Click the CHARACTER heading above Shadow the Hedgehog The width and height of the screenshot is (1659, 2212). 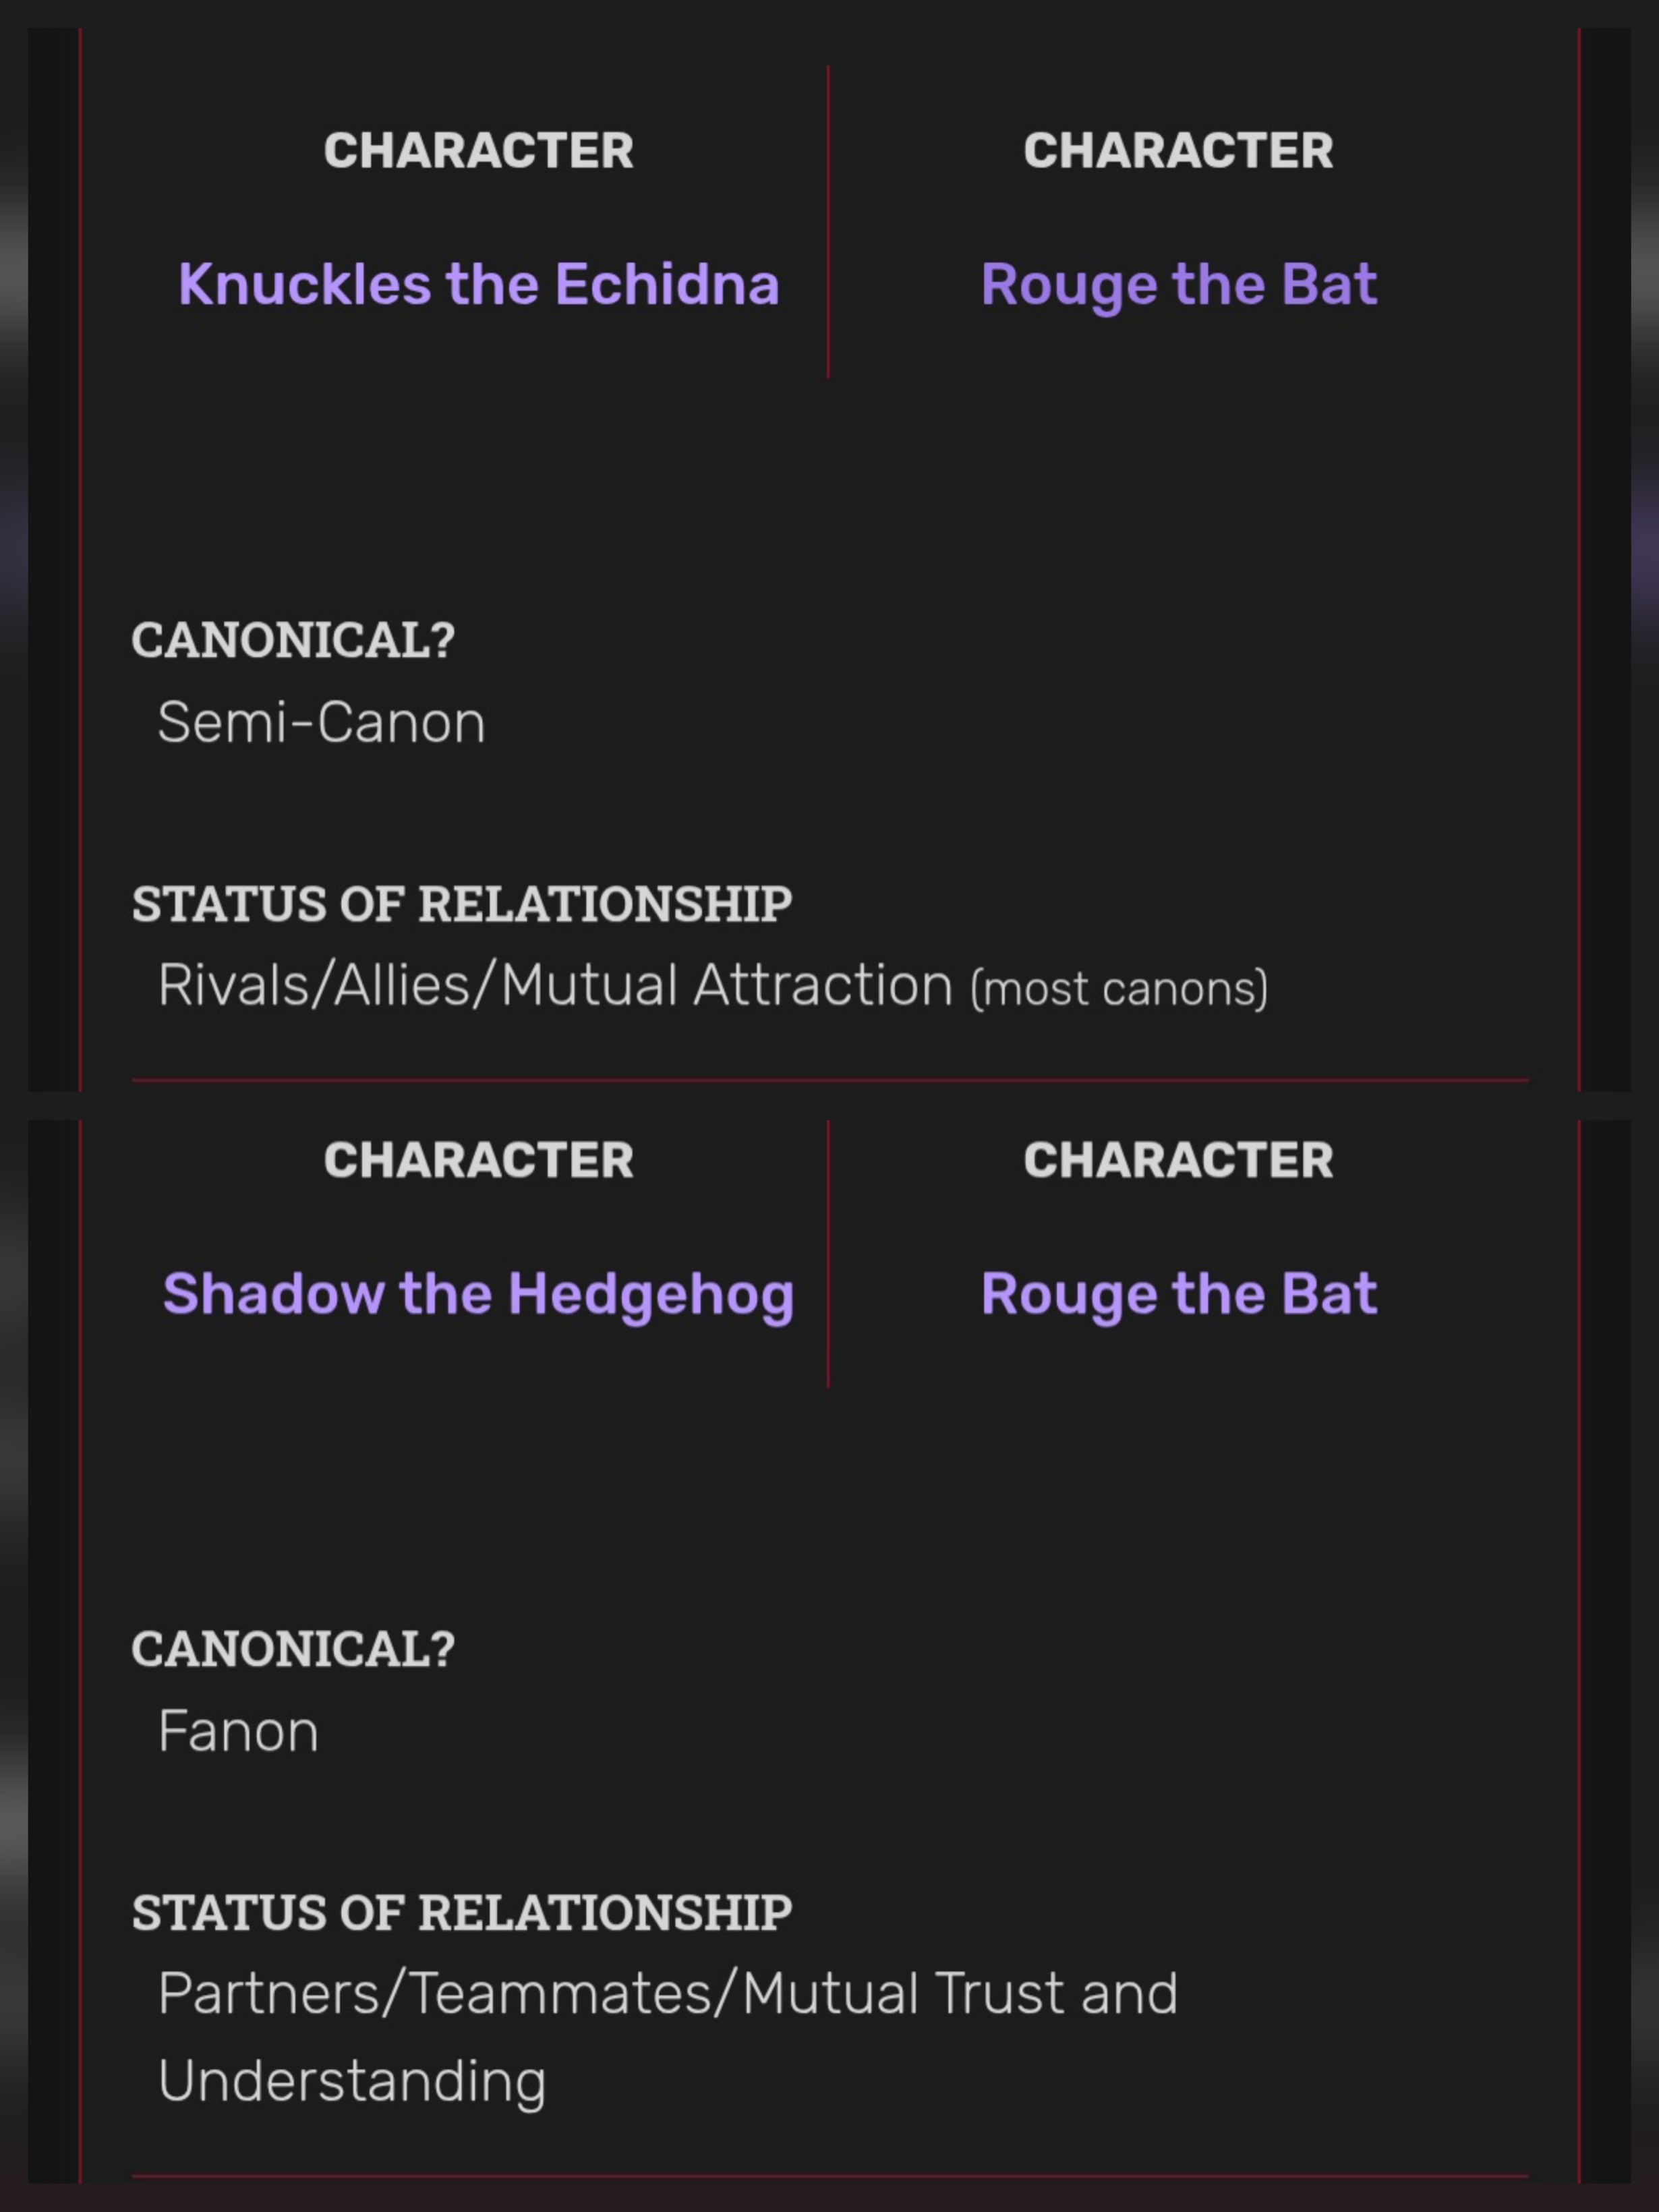[x=478, y=1160]
